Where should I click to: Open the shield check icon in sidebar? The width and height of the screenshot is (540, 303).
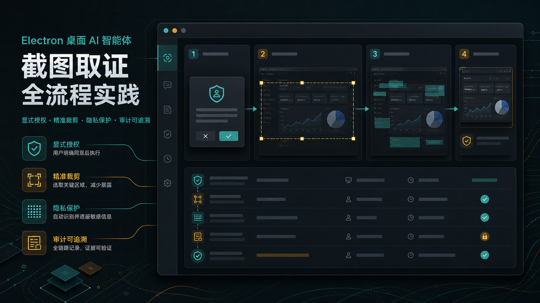tap(167, 134)
